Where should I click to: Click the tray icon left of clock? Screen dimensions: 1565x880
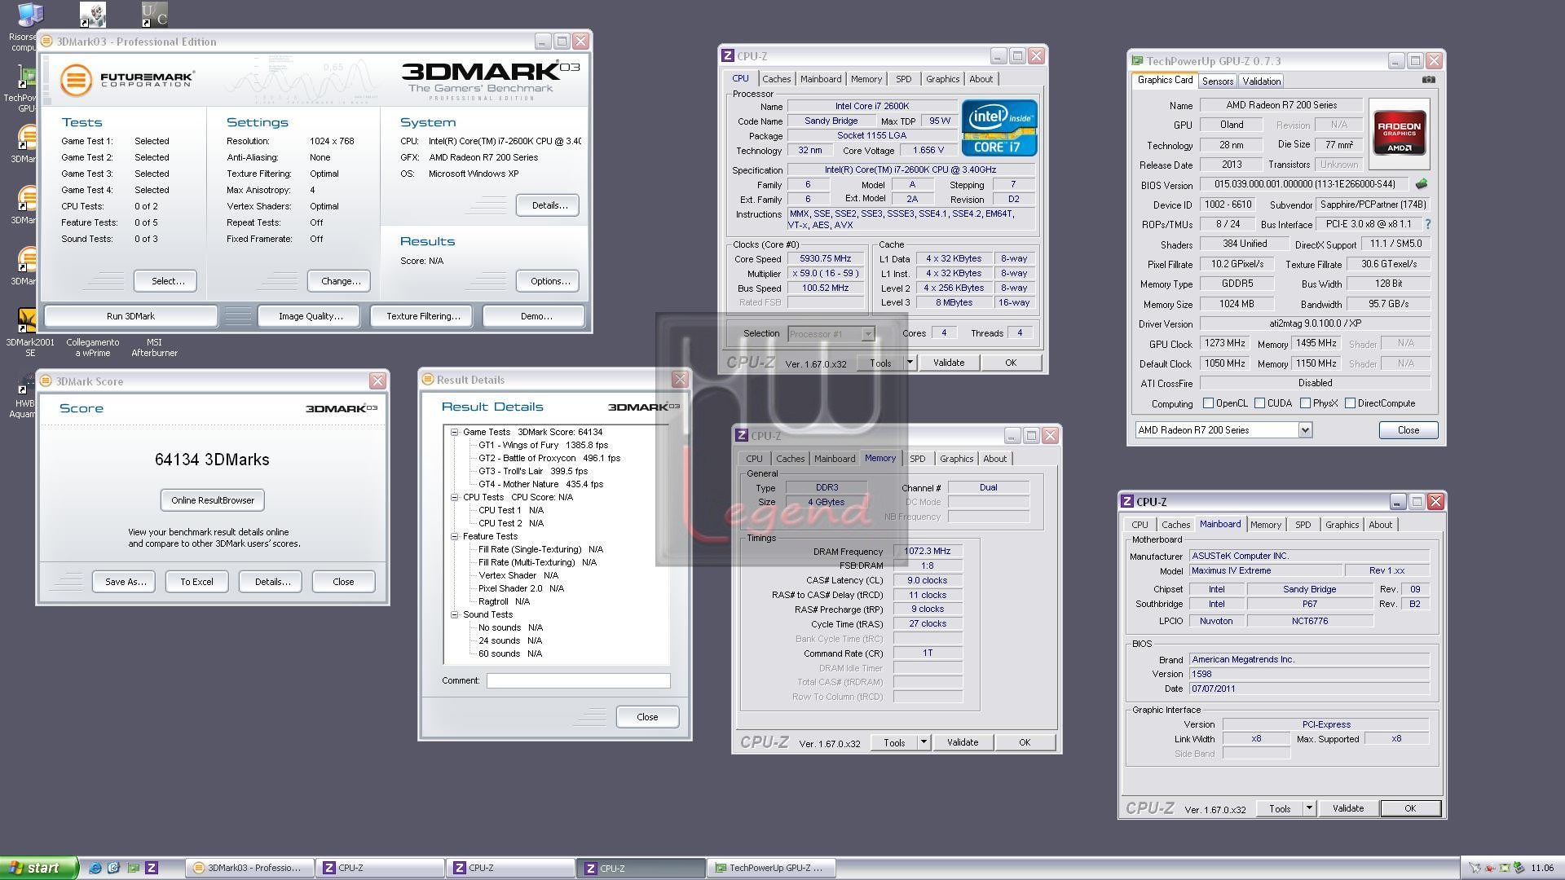point(1519,868)
